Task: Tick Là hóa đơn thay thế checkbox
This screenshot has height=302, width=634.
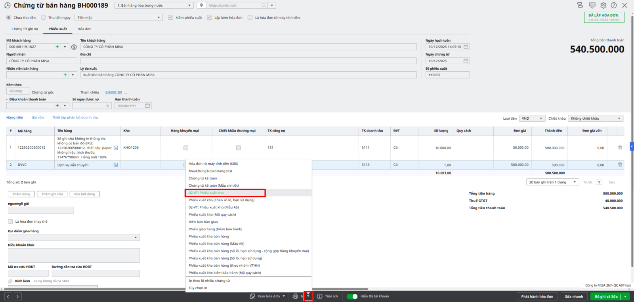Action: click(10, 222)
